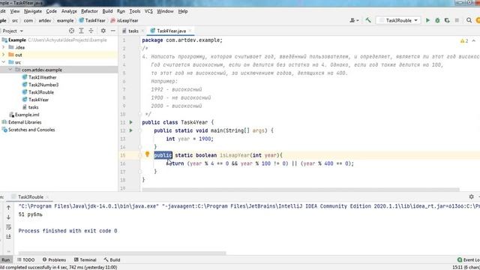Collapse all nodes in Project panel
This screenshot has width=480, height=270.
(91, 31)
